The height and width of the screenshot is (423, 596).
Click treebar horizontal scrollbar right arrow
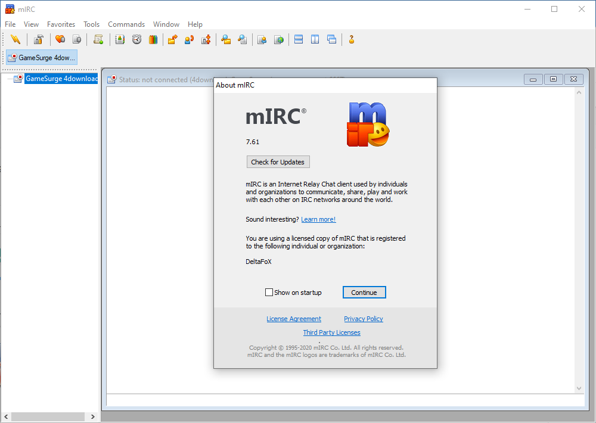(x=92, y=417)
